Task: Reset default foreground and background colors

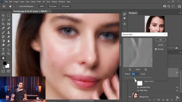Action: coord(3,67)
